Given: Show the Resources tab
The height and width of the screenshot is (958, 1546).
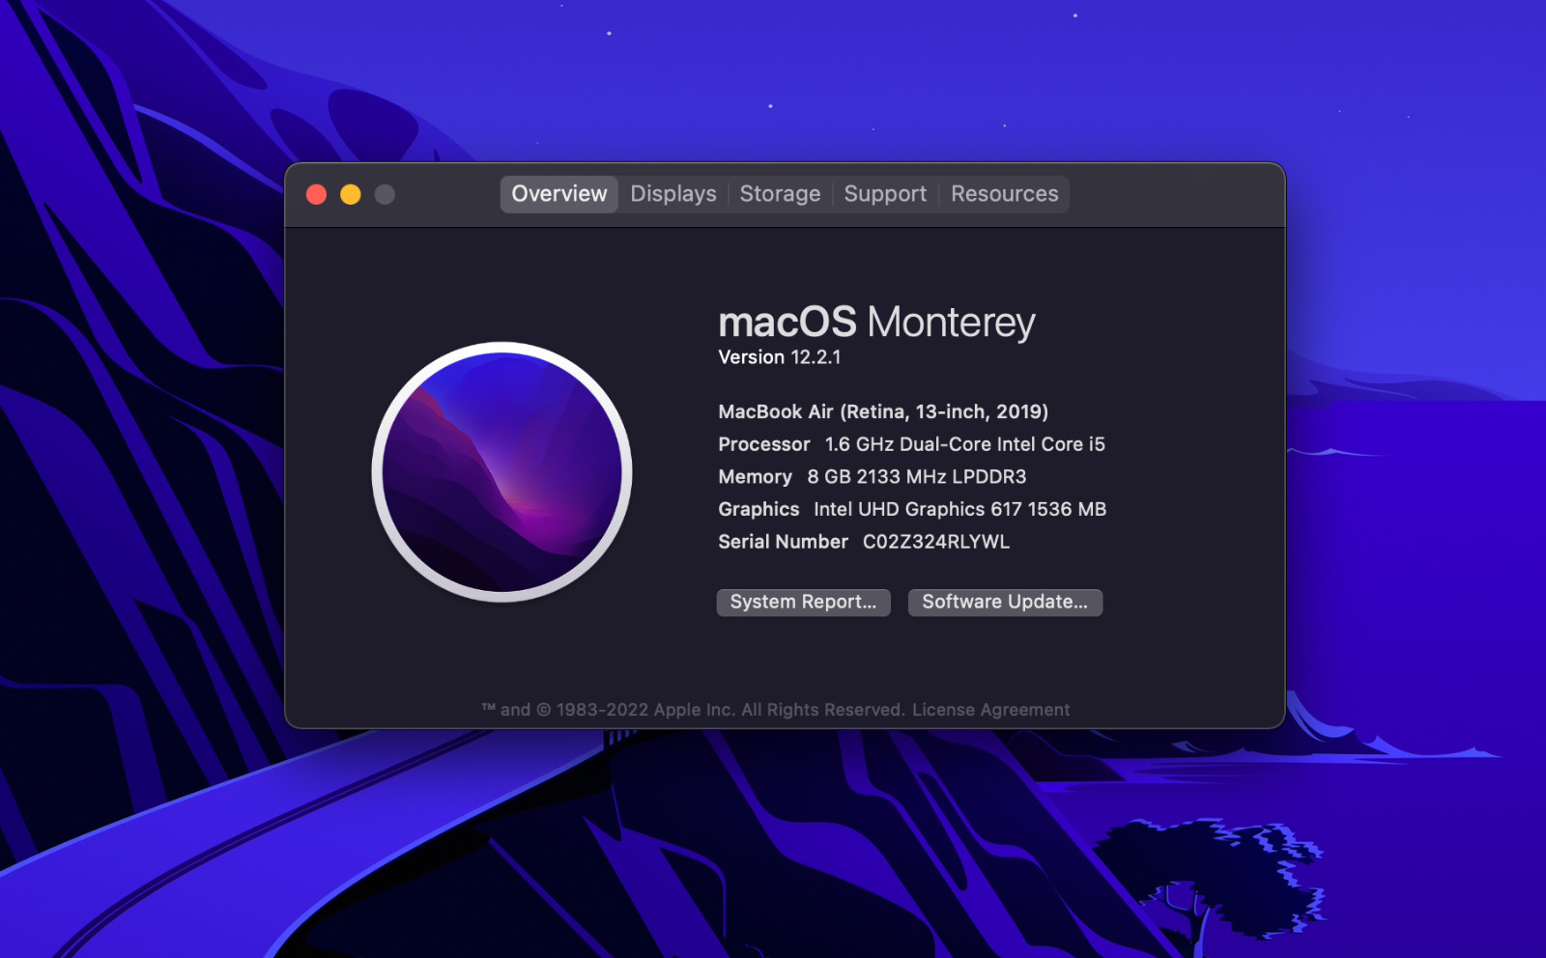Looking at the screenshot, I should click(1004, 194).
